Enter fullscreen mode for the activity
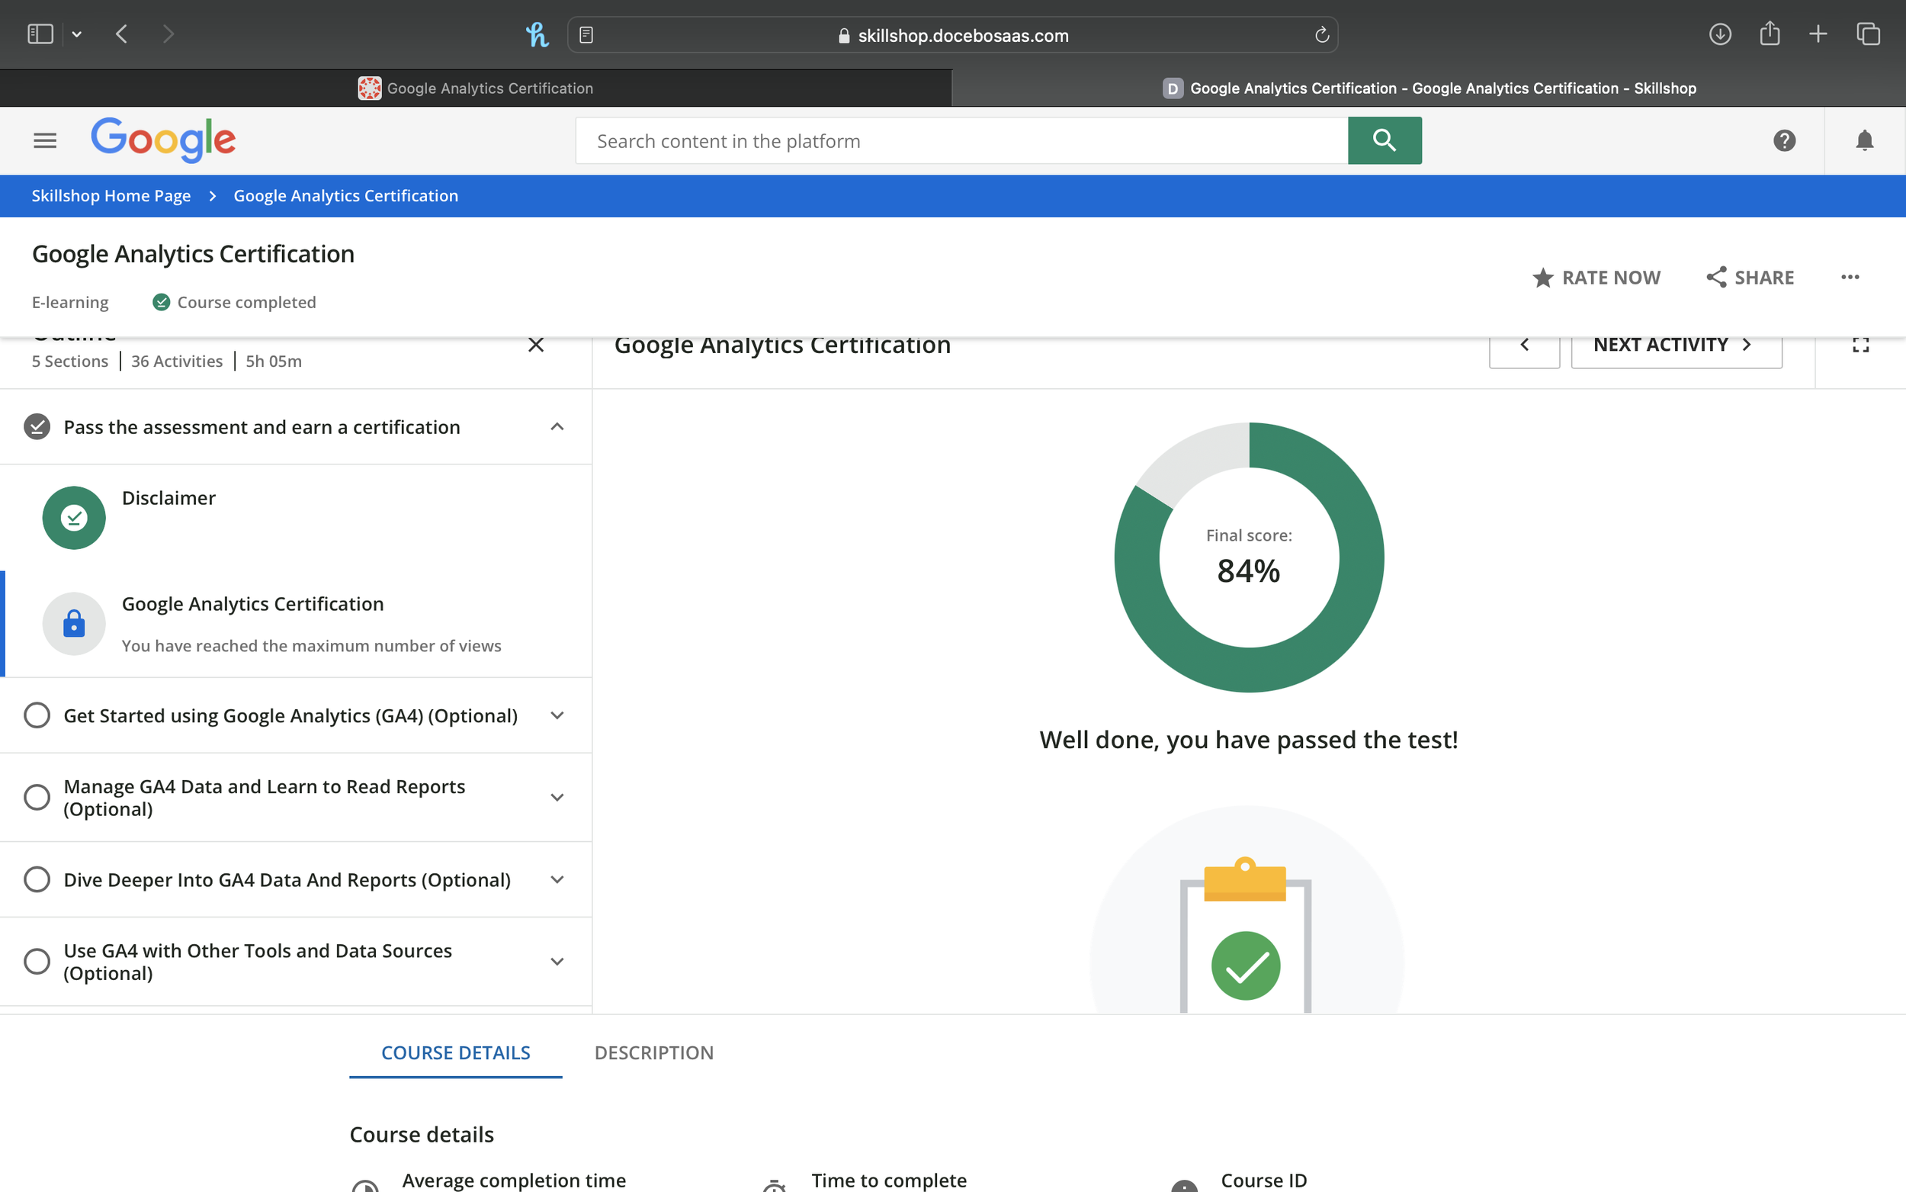1906x1192 pixels. (x=1860, y=345)
